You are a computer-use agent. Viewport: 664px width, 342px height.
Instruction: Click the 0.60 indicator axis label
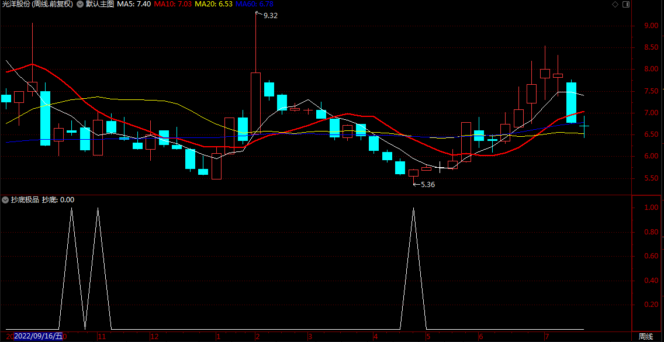(651, 257)
